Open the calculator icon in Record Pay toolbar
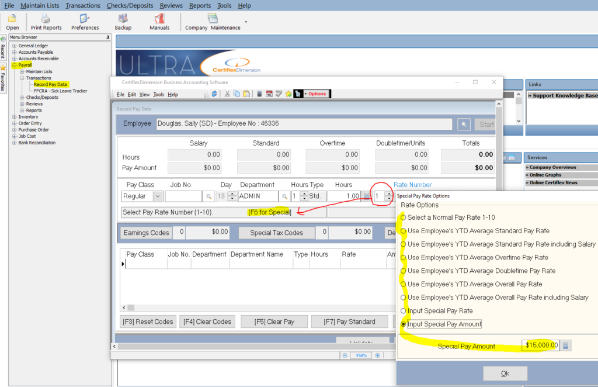598x387 pixels. (259, 94)
